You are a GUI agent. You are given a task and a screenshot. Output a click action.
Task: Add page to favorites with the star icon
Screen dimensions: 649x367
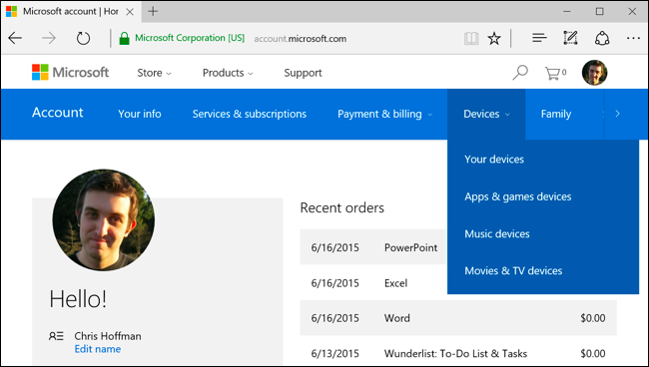point(494,39)
